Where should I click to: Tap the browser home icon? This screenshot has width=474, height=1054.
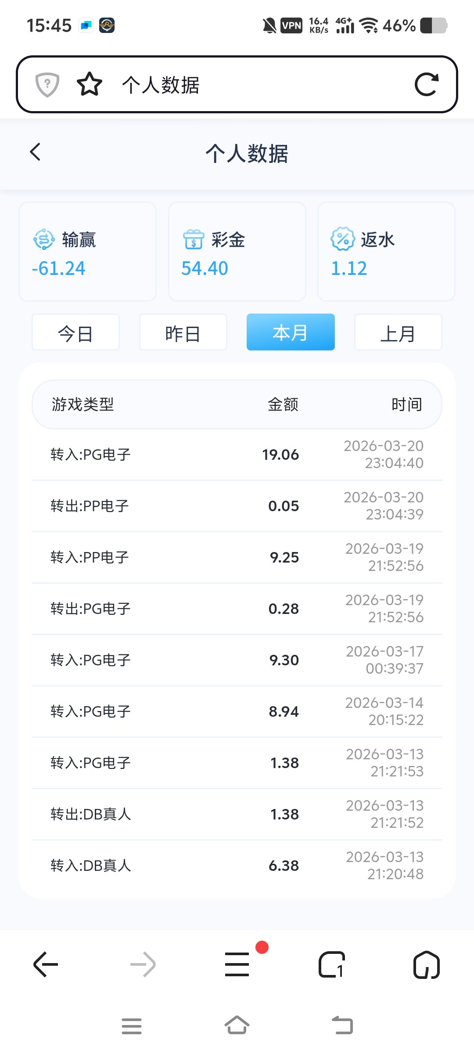click(x=426, y=964)
